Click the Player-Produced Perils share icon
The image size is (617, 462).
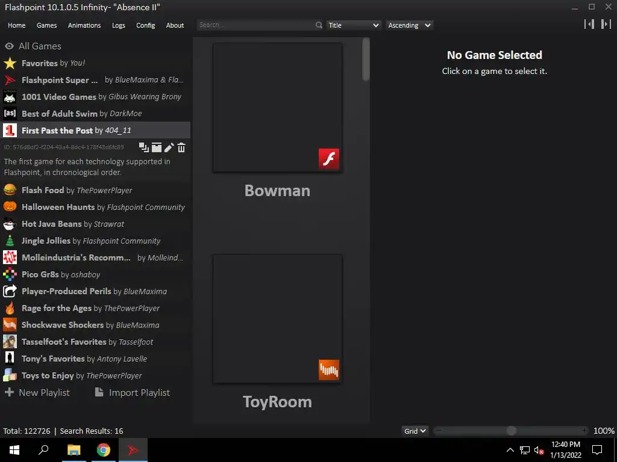[10, 291]
